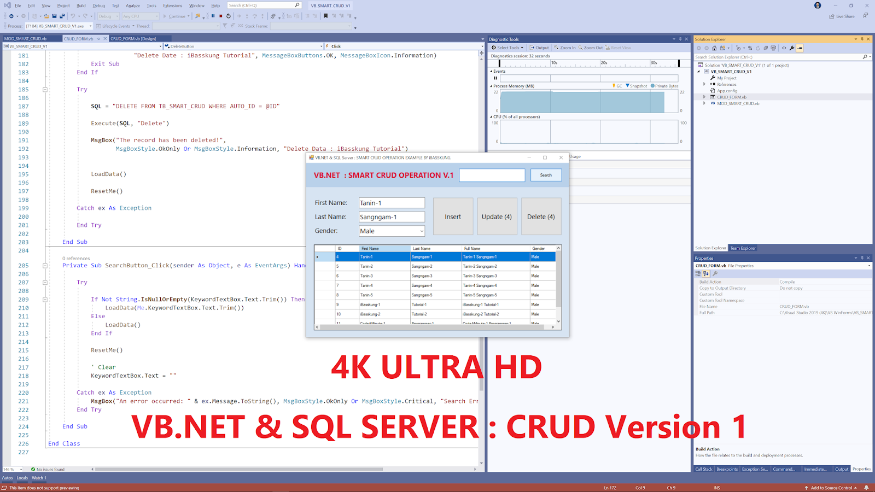Collapse the VB_SMART_CRUD_V1 project node

[x=699, y=72]
